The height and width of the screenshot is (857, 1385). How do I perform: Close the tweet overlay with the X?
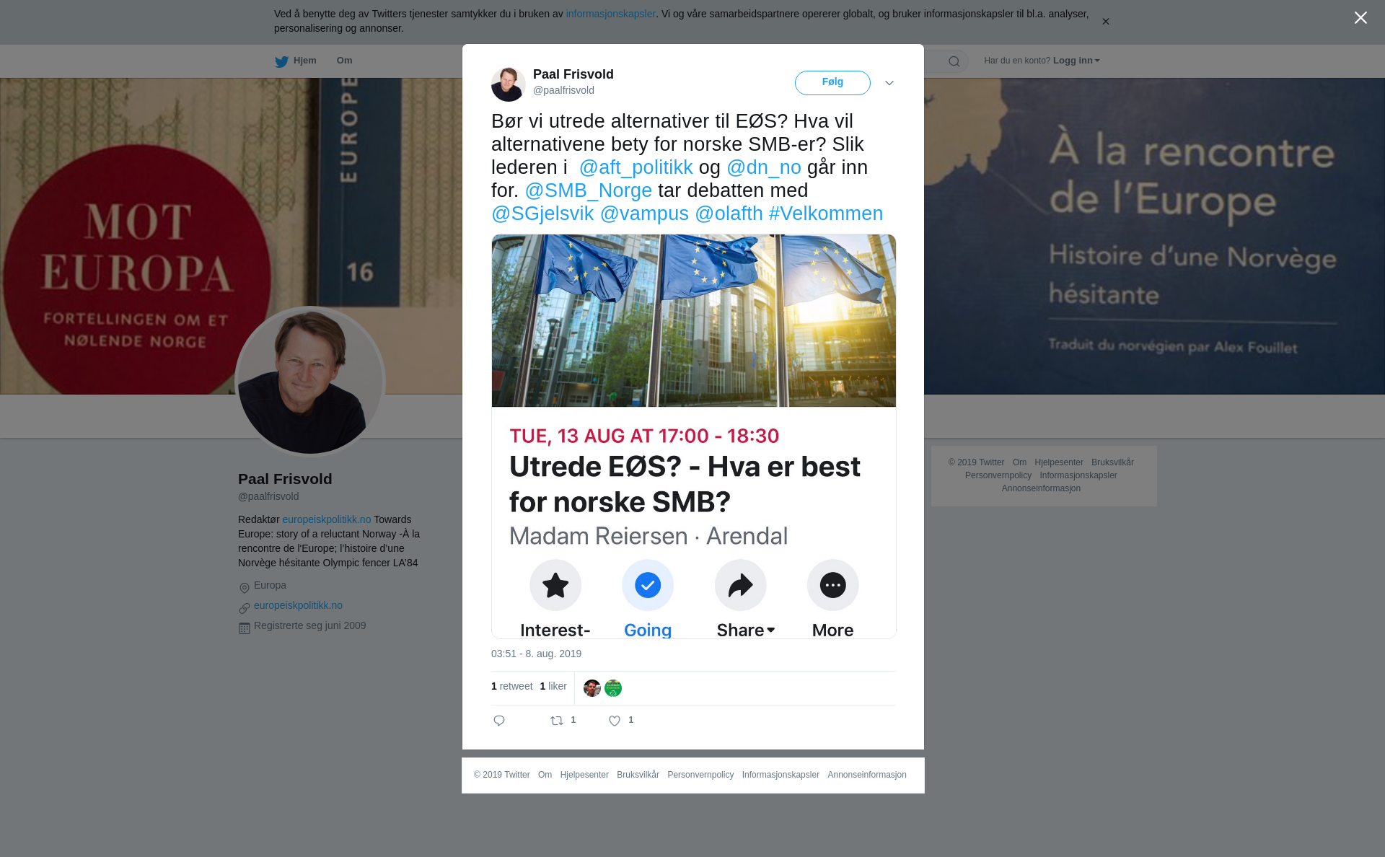point(1360,18)
